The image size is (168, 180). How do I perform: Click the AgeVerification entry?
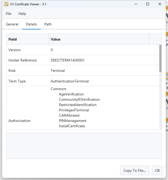71,94
